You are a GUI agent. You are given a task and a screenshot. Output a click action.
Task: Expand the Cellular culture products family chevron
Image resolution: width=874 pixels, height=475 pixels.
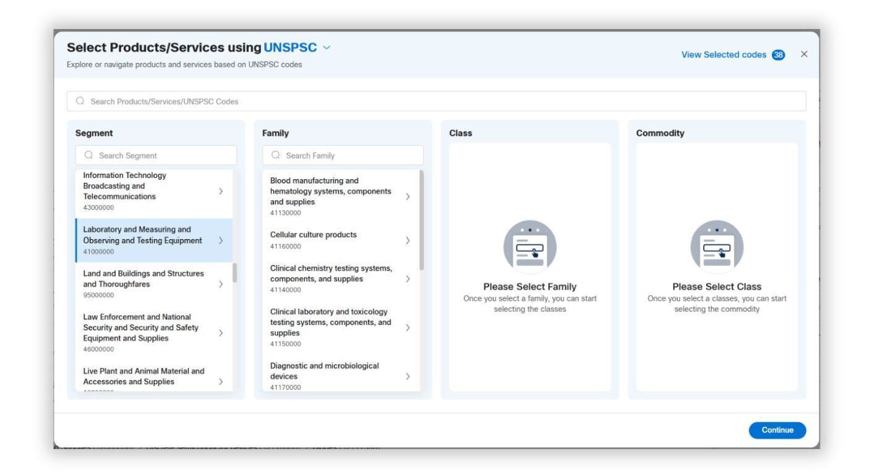(x=407, y=240)
